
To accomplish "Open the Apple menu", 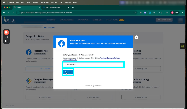I will tap(4, 2).
